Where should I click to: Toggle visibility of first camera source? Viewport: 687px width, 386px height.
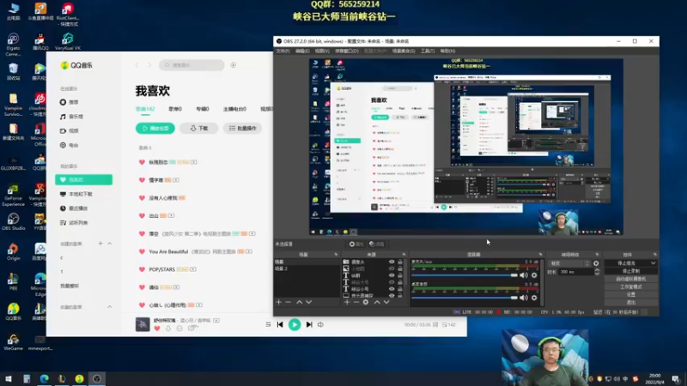tap(392, 262)
